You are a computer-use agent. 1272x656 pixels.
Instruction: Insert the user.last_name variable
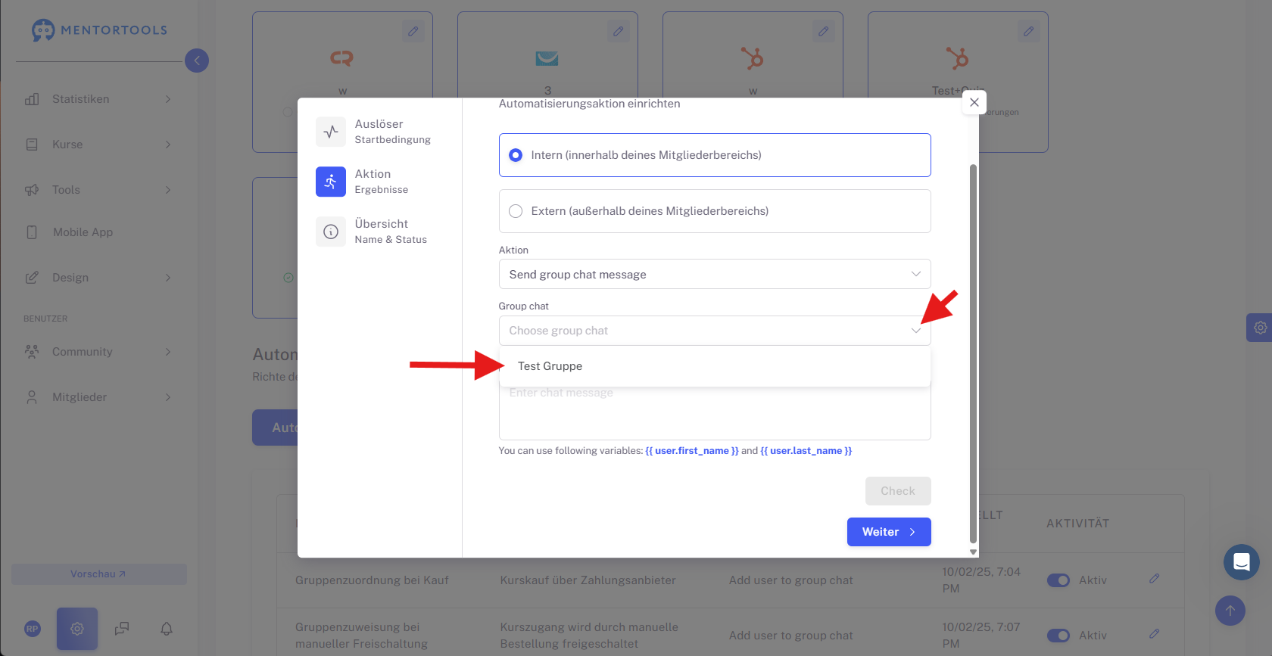coord(806,451)
